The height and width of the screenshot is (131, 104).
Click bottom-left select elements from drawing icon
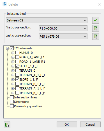click(x=7, y=125)
